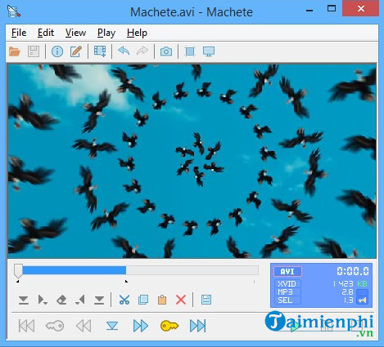Click the selection start triangle under the timeline

pos(17,282)
